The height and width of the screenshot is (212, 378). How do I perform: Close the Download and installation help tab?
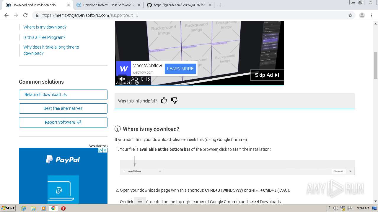(69, 5)
